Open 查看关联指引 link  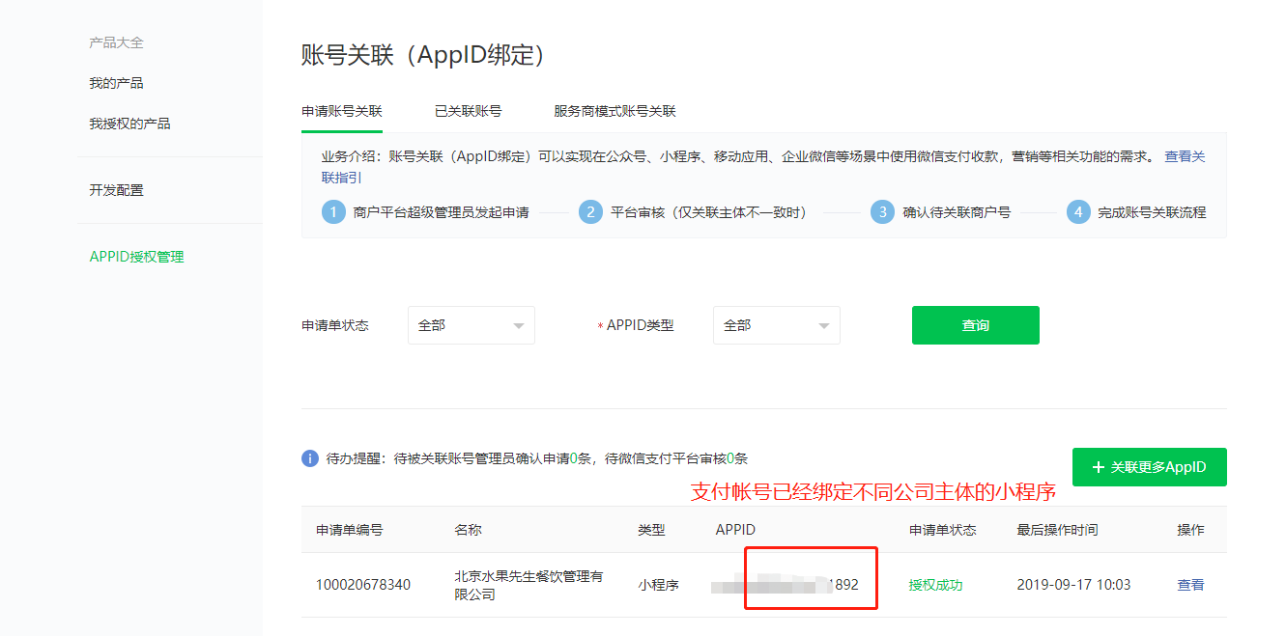point(1185,156)
